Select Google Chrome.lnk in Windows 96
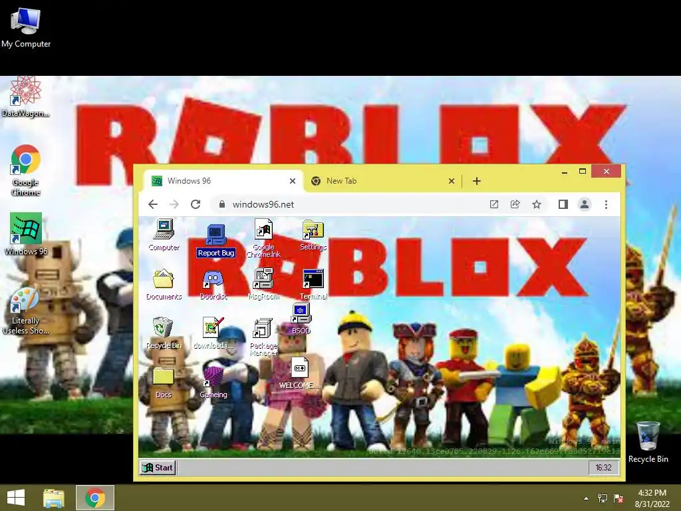Image resolution: width=681 pixels, height=511 pixels. point(263,239)
